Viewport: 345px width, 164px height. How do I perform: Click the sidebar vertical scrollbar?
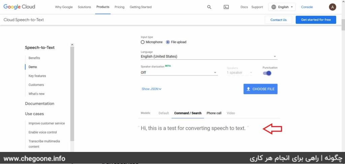[x=72, y=94]
